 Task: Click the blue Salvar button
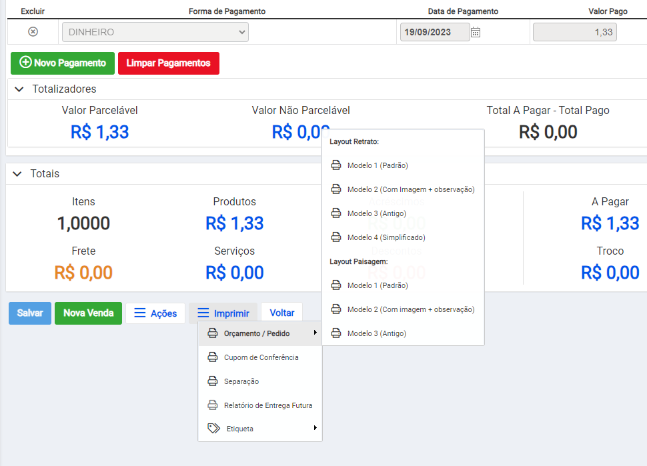(30, 313)
